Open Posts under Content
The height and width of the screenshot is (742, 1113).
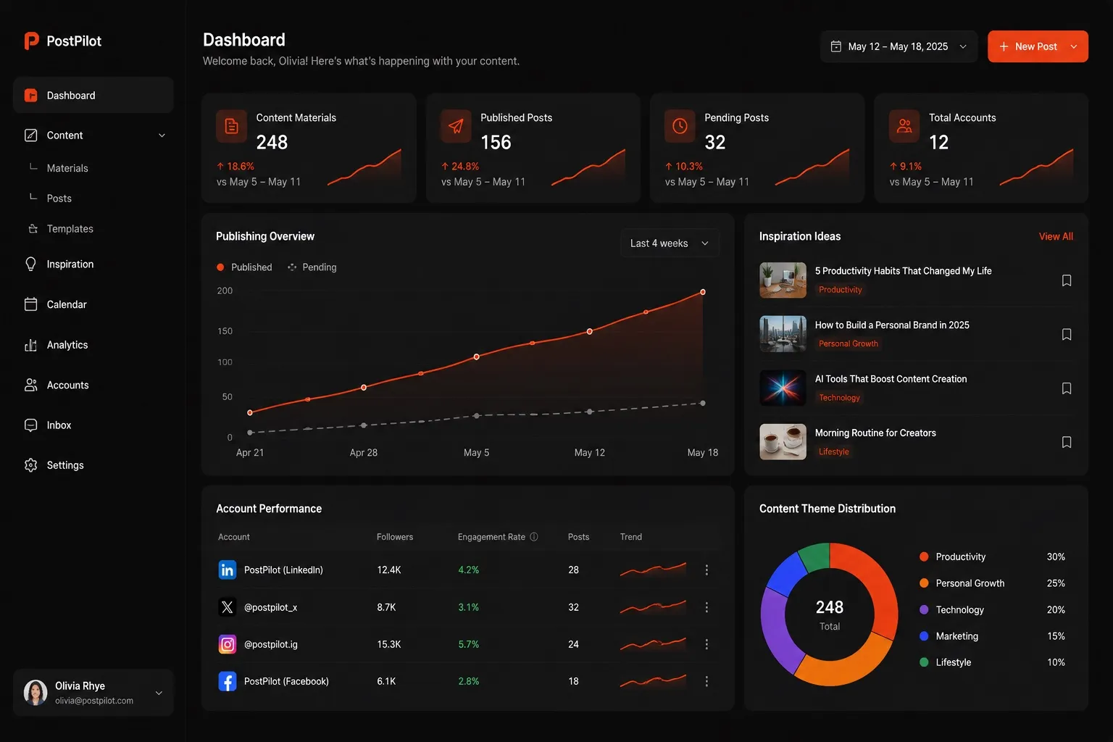(x=59, y=199)
